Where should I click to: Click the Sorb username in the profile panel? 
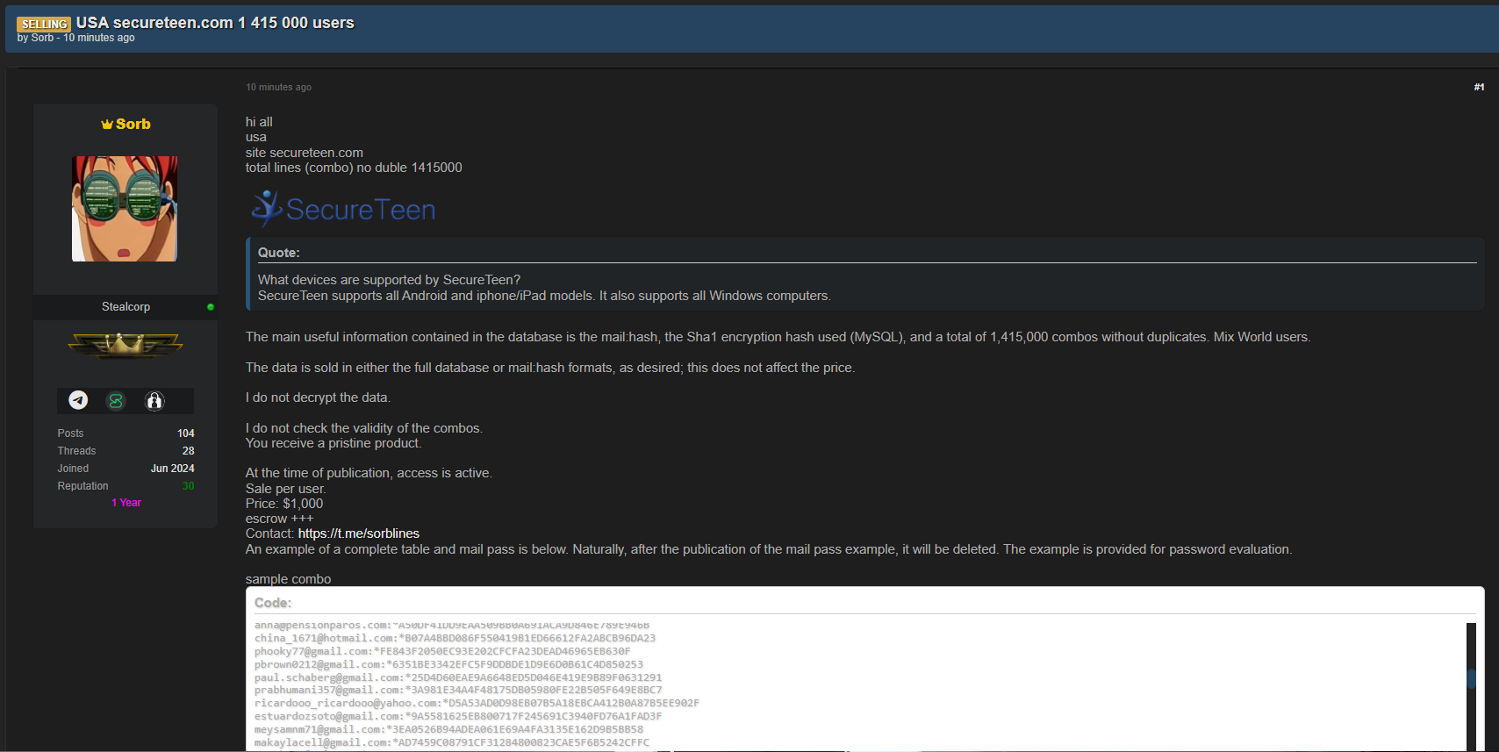[133, 125]
